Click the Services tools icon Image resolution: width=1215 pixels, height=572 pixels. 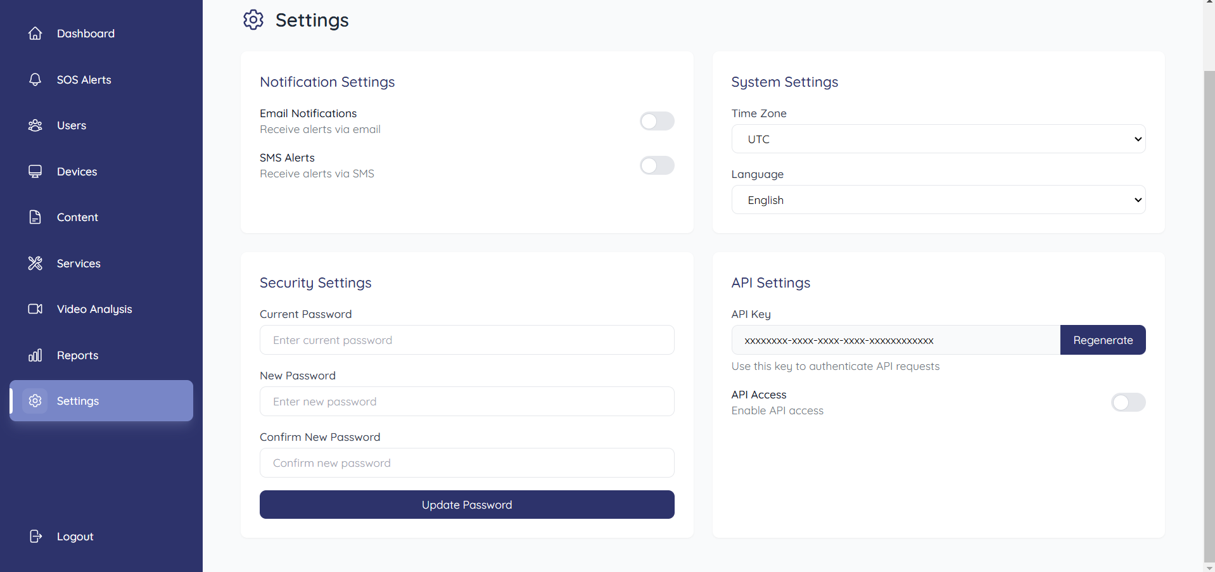click(x=35, y=264)
